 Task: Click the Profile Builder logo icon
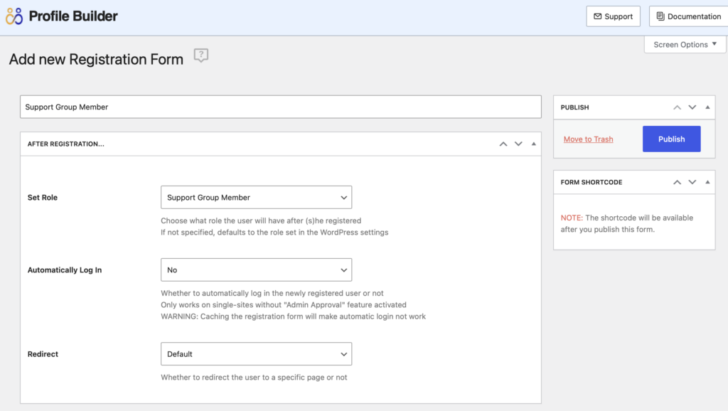[x=14, y=16]
